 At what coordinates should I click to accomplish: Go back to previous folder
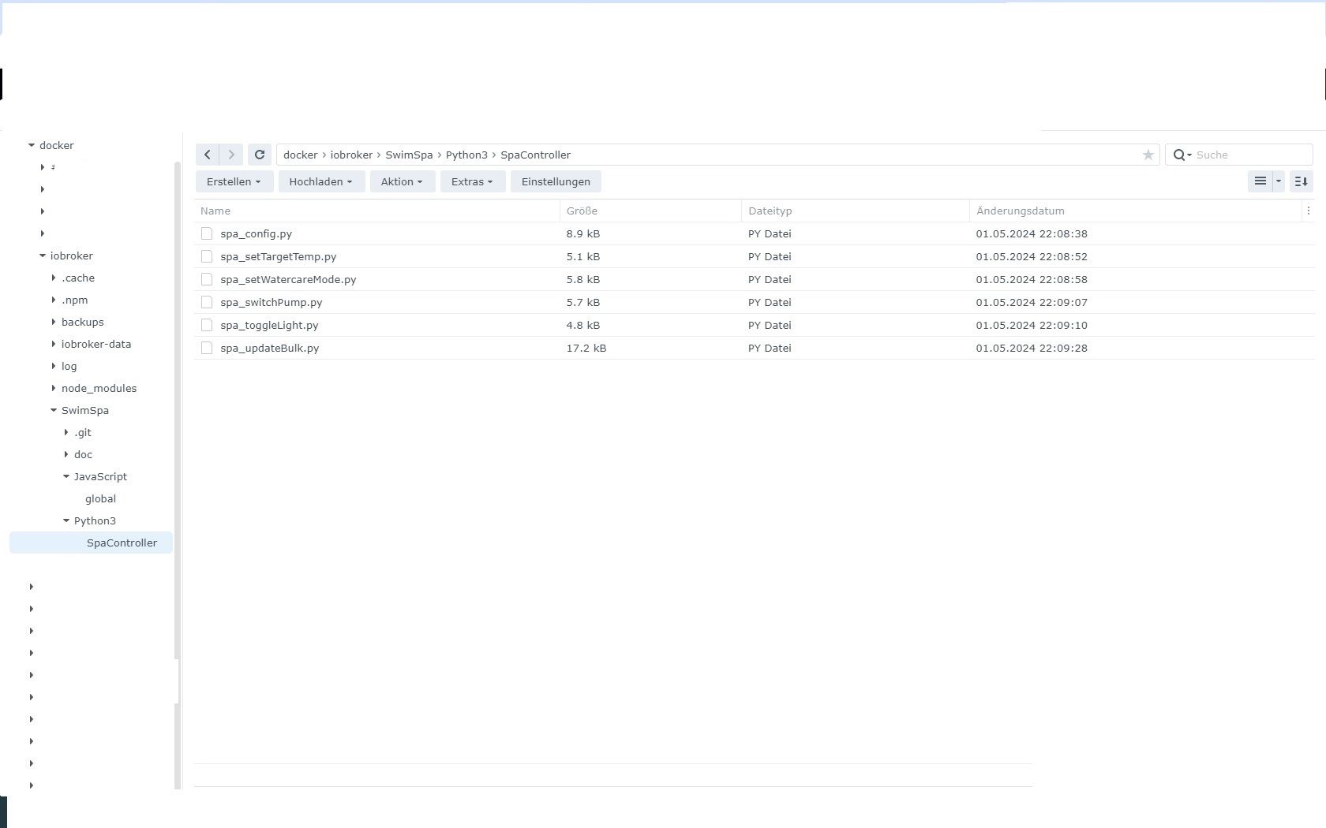[x=208, y=155]
